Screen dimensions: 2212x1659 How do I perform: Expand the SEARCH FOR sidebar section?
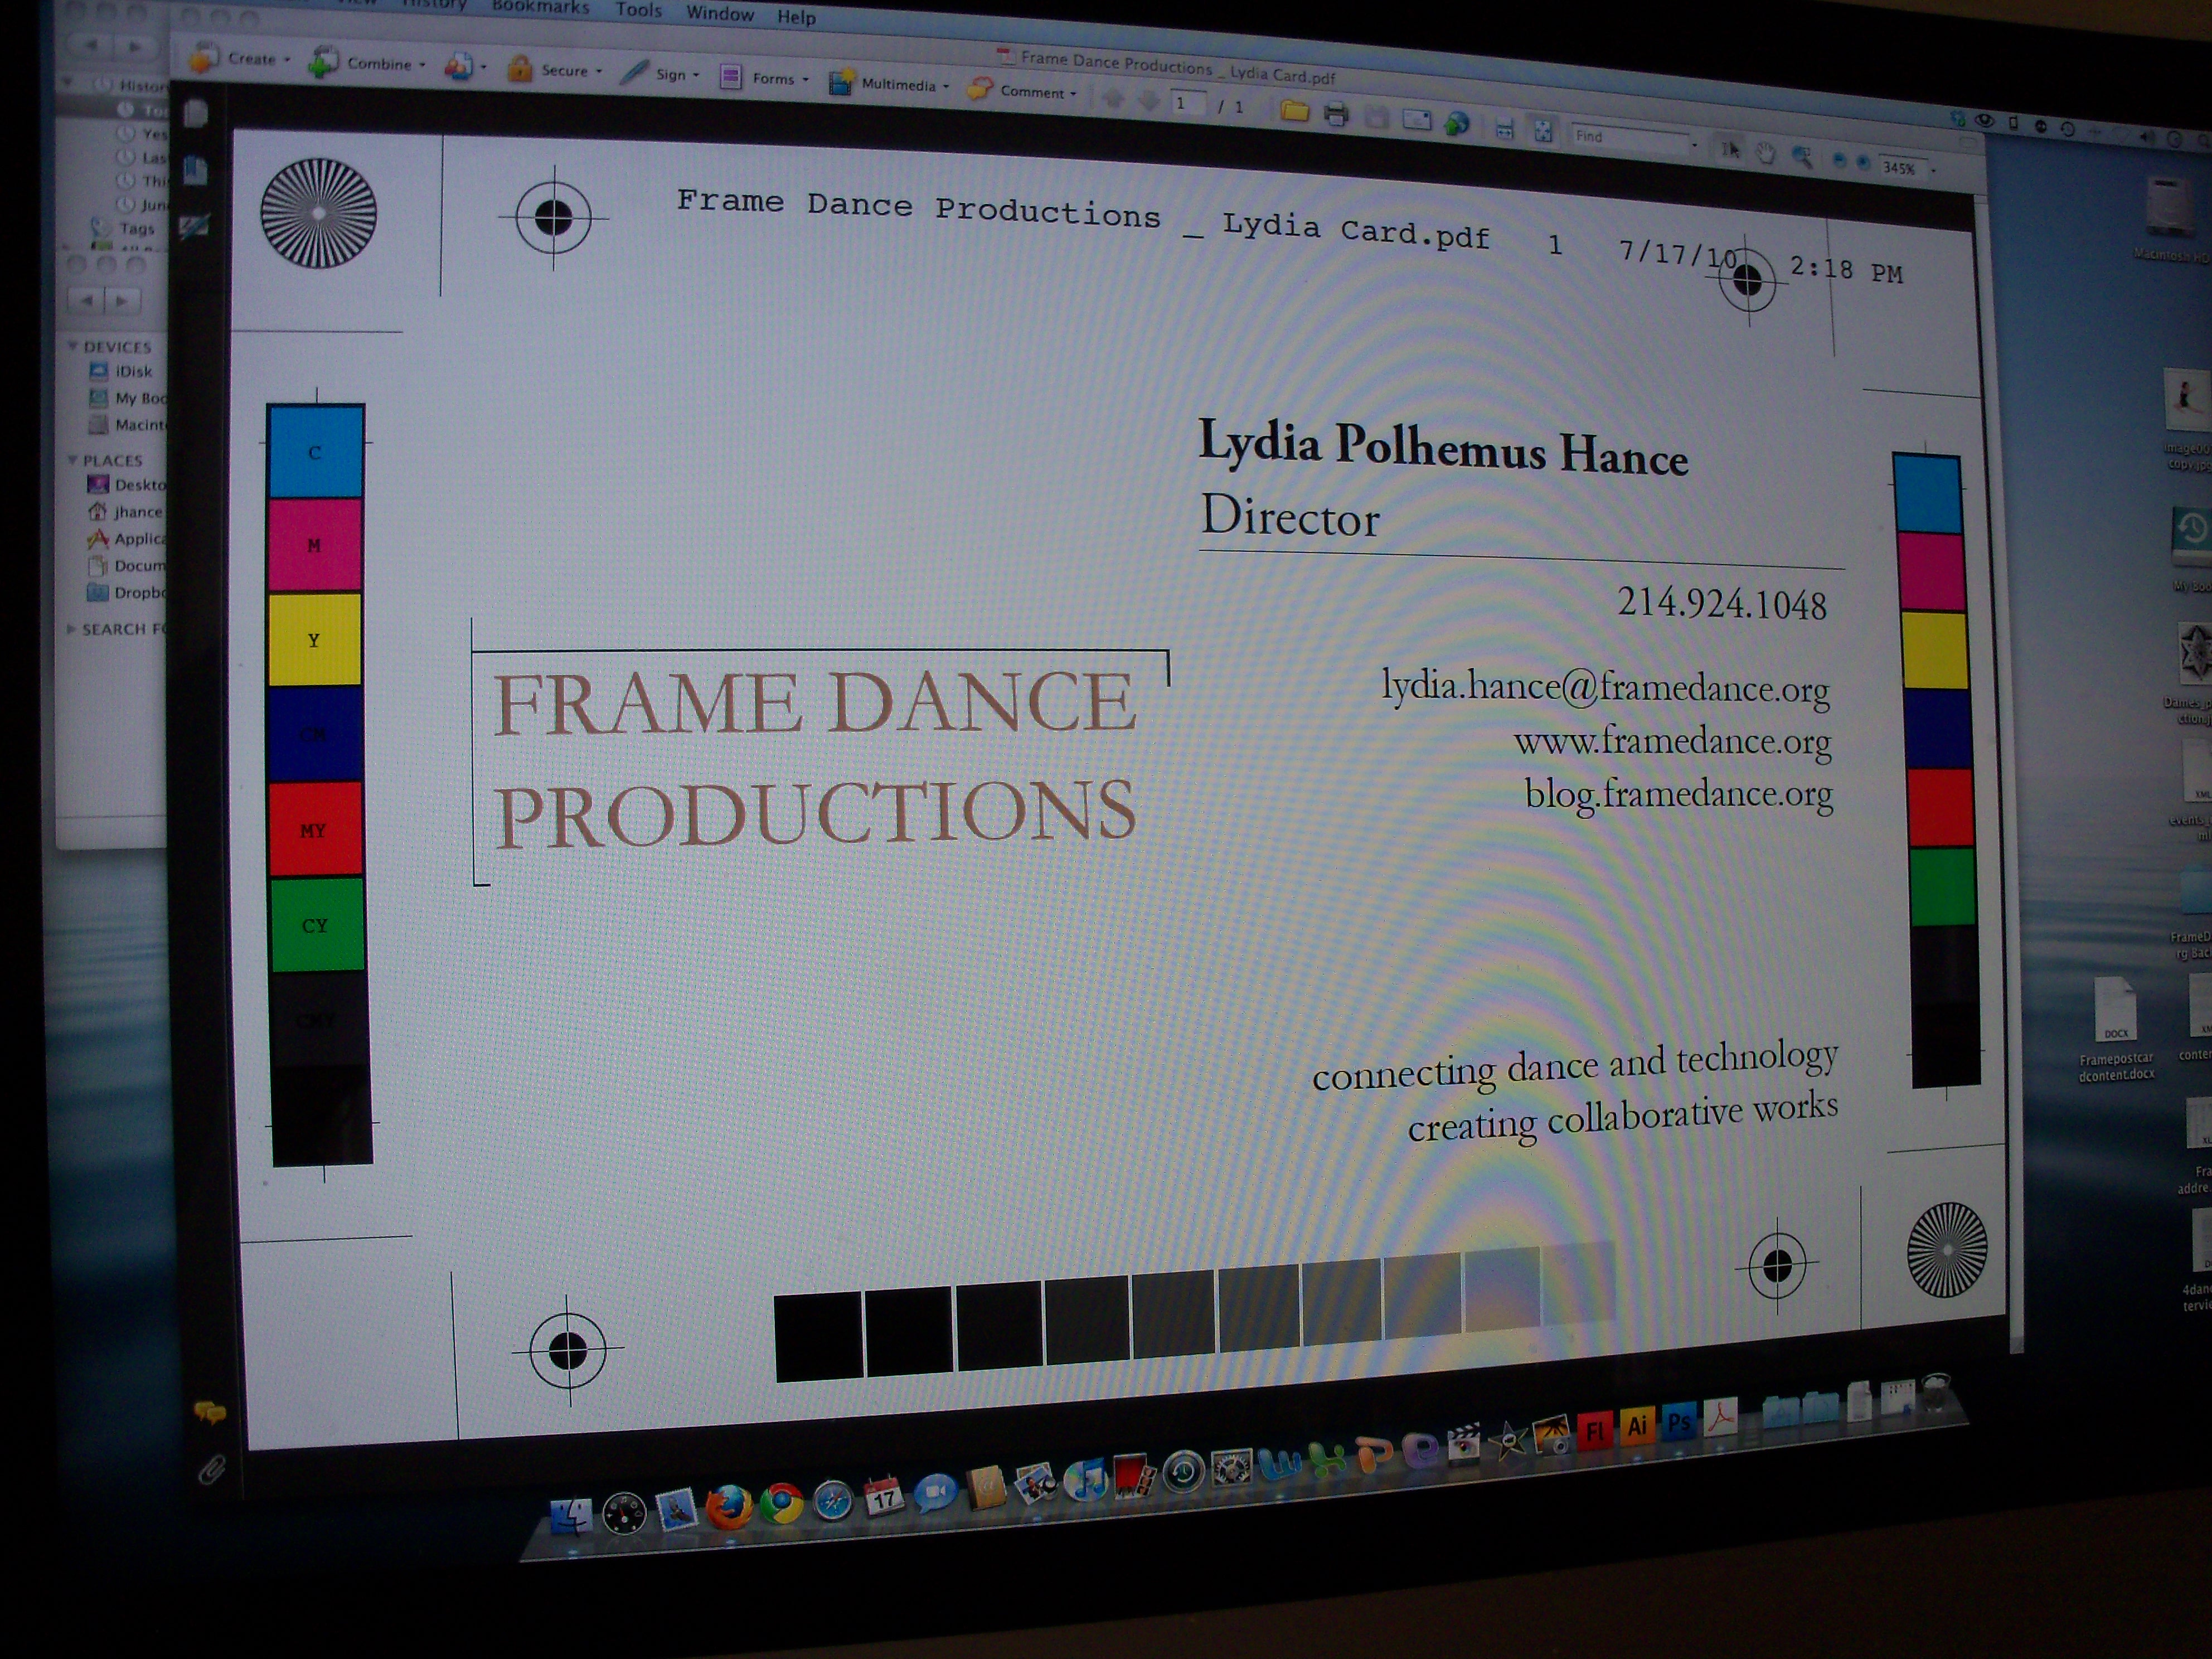[x=71, y=629]
